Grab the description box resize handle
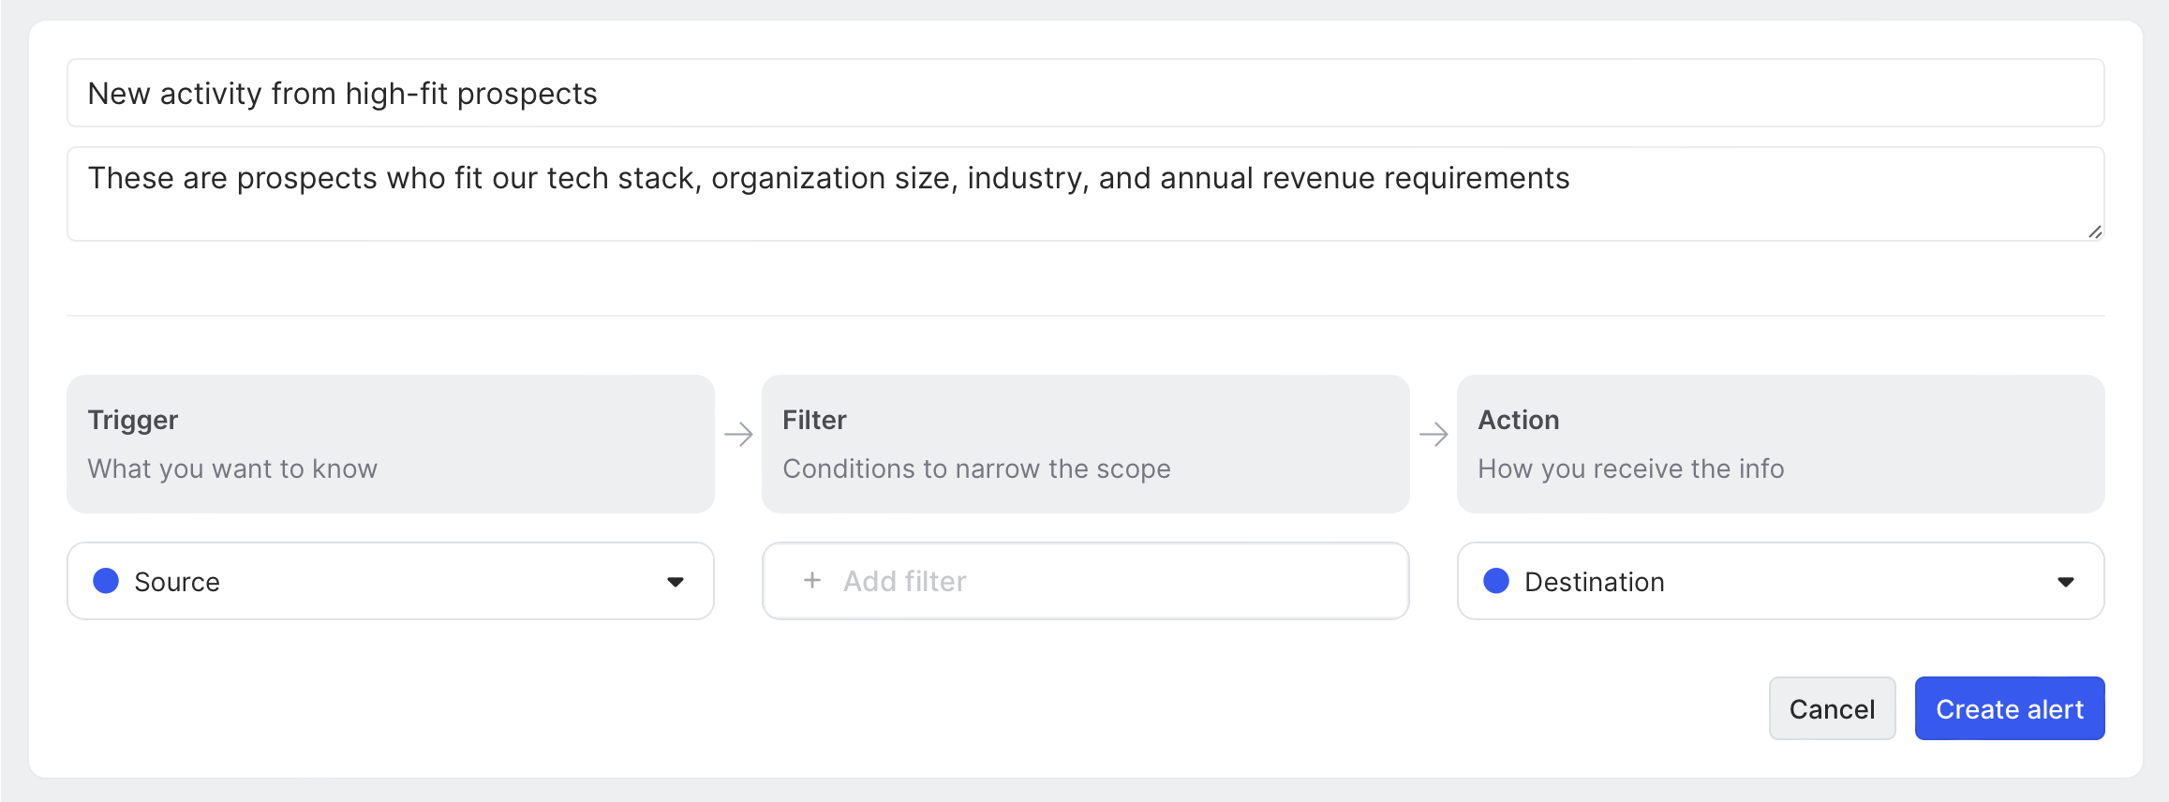The width and height of the screenshot is (2169, 802). (2095, 231)
